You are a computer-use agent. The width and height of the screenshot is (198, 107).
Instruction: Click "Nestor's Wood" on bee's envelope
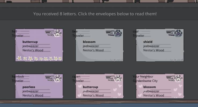[93, 50]
